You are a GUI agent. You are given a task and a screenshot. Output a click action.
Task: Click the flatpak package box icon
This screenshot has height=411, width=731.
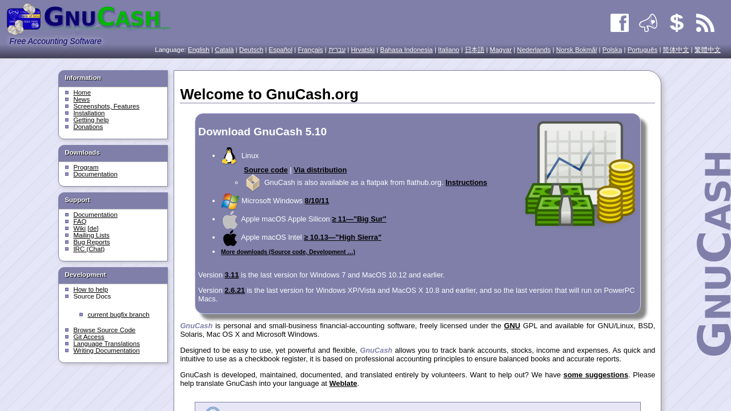(253, 183)
